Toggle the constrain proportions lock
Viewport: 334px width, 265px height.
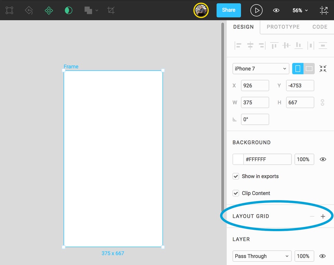click(323, 102)
